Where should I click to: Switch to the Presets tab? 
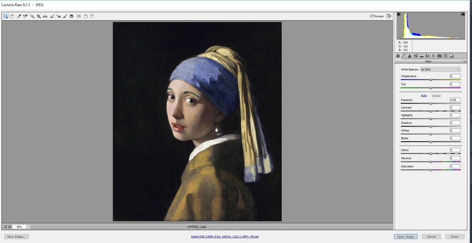(446, 56)
